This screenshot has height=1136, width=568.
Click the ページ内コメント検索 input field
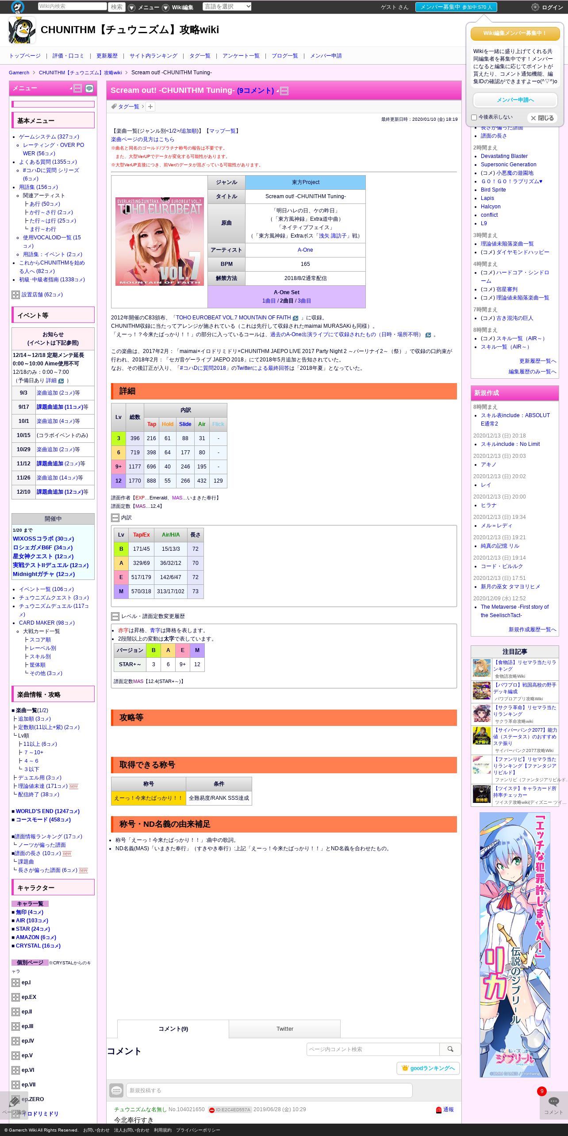pos(373,1049)
